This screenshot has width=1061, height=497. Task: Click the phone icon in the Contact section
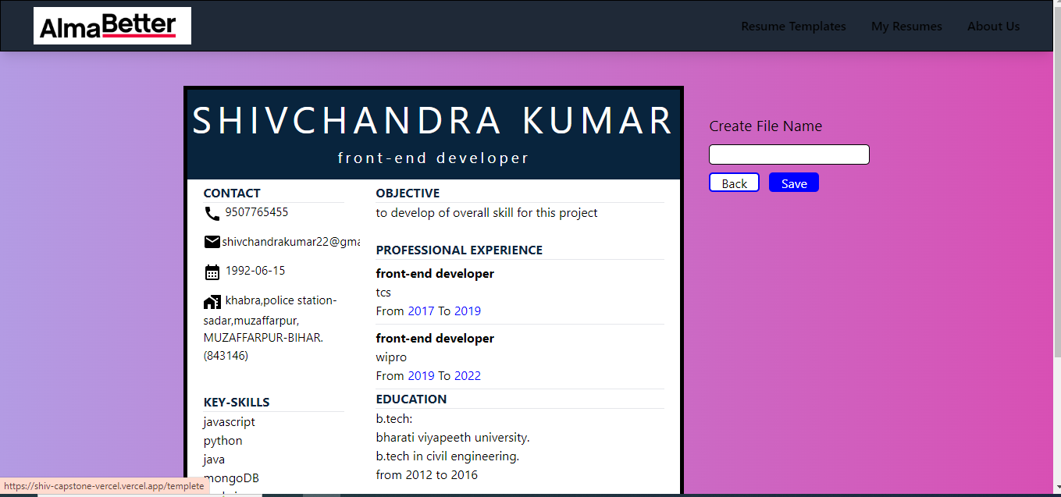211,212
